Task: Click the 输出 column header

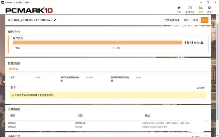Action: [x=147, y=116]
